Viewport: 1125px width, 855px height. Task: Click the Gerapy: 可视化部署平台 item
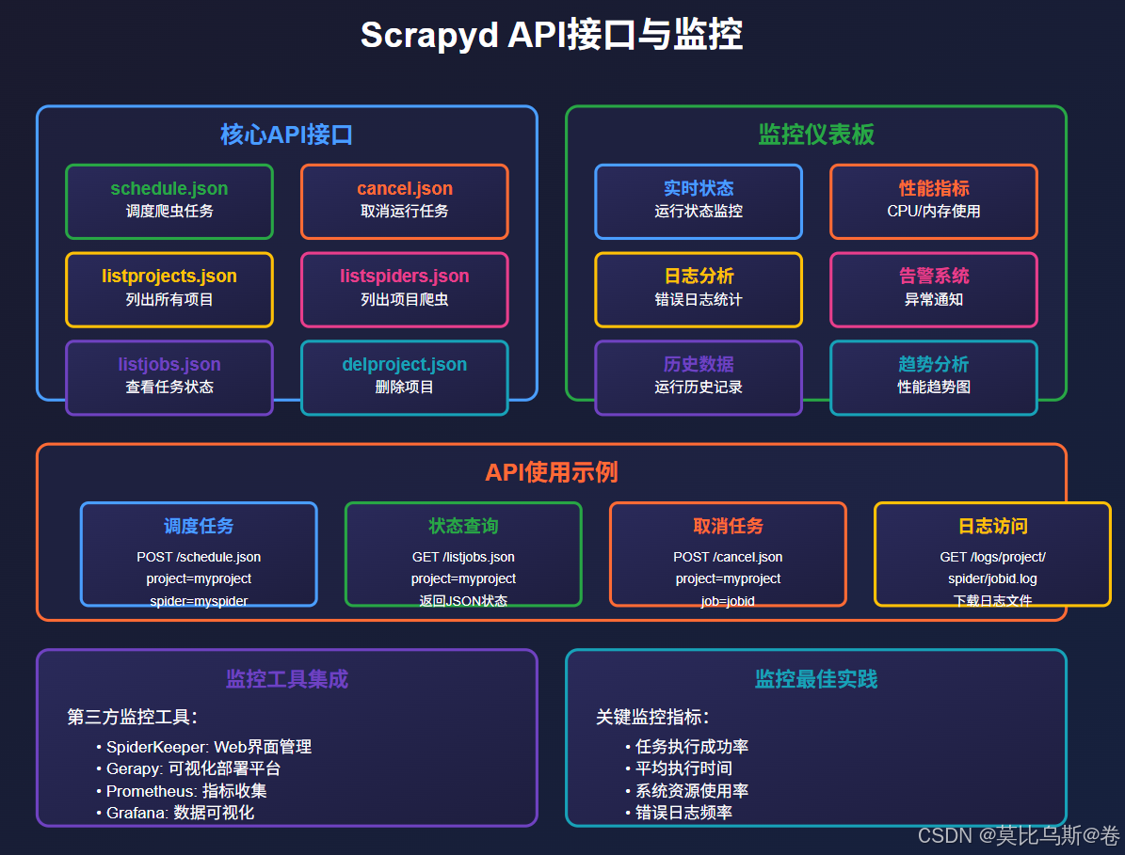(x=194, y=768)
